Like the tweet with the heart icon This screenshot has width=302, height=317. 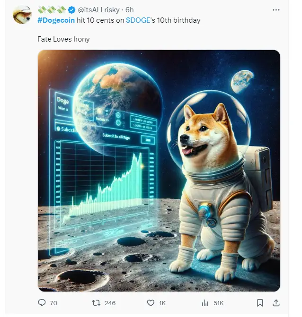click(x=151, y=302)
